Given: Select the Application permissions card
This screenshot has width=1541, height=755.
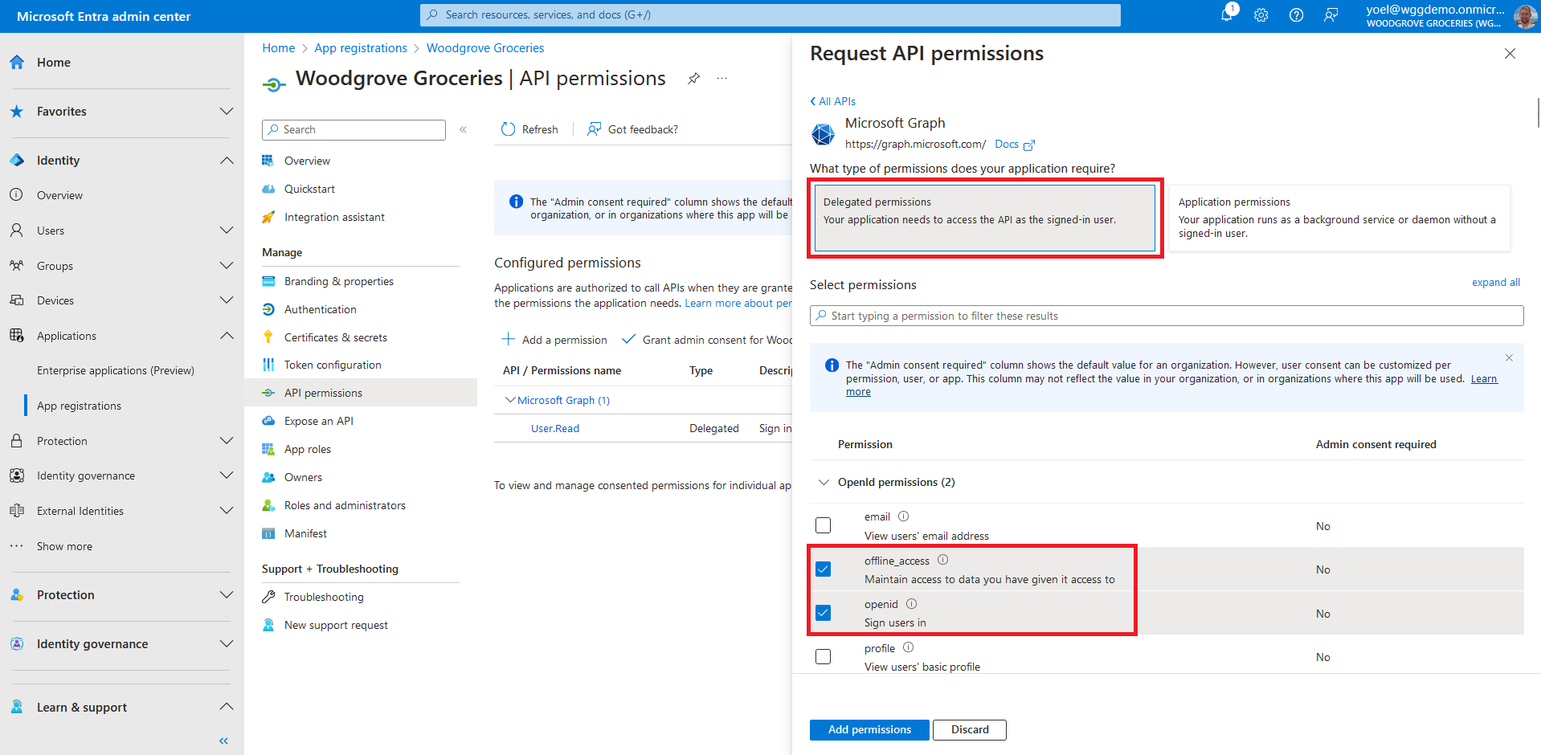Looking at the screenshot, I should point(1339,218).
